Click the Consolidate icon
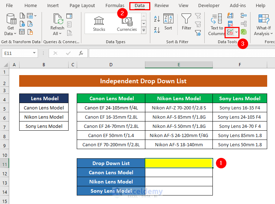Screen dimensions: 275x204 (244, 16)
